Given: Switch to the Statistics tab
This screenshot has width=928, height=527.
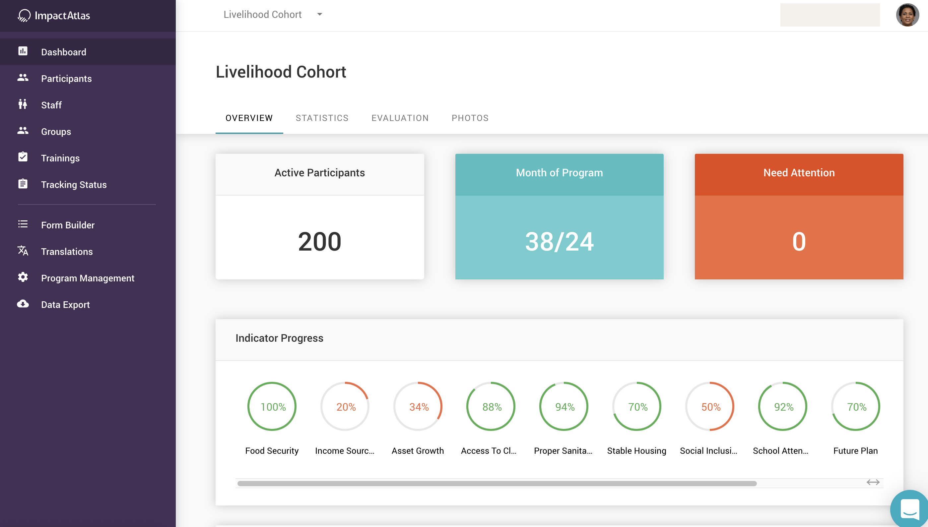Looking at the screenshot, I should [322, 118].
